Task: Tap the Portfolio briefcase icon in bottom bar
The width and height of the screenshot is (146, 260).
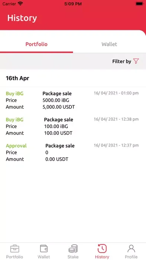Action: (15, 248)
